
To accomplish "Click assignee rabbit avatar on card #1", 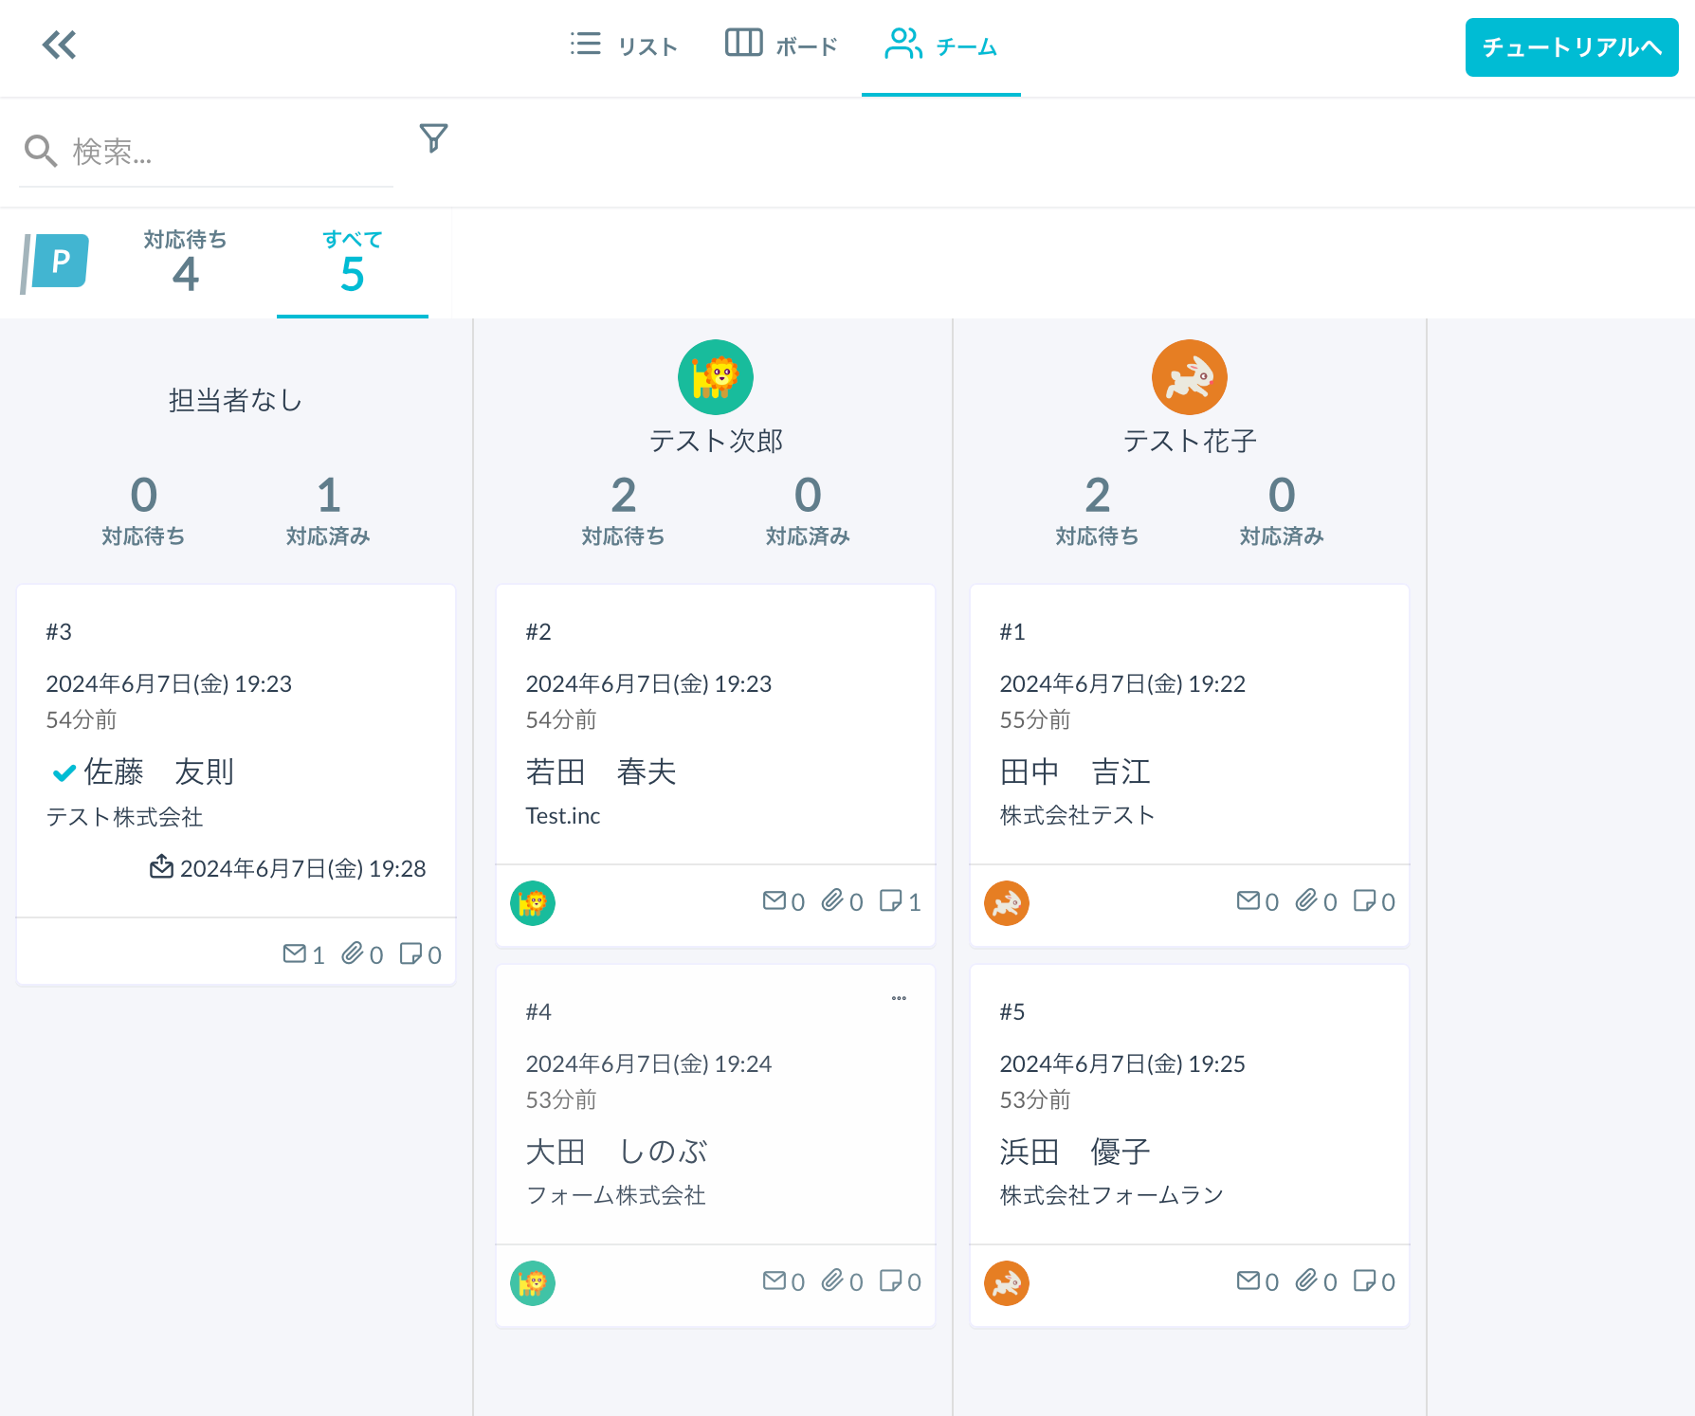I will coord(1006,903).
